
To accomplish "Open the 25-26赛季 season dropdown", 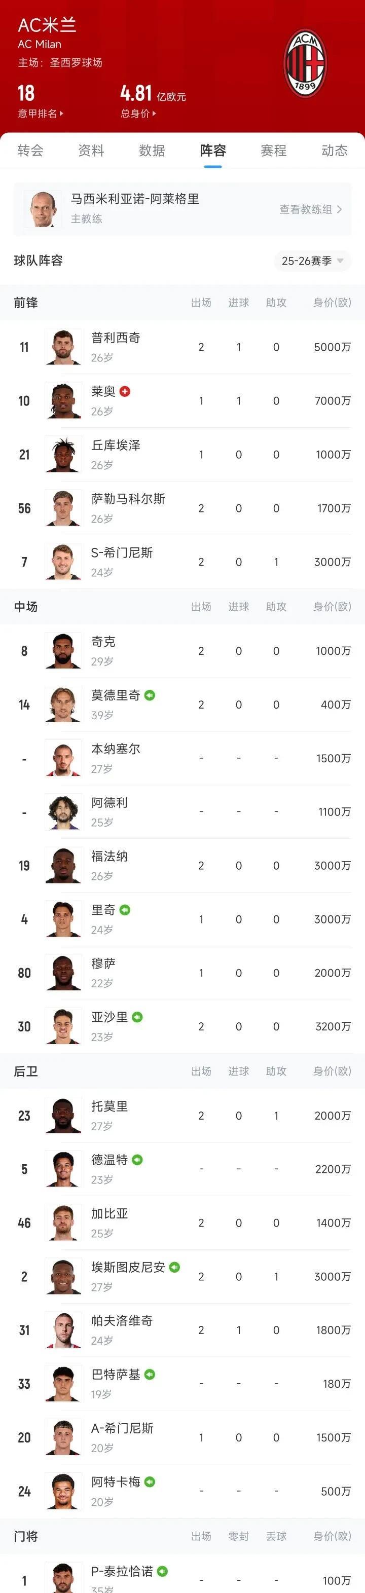I will [312, 261].
